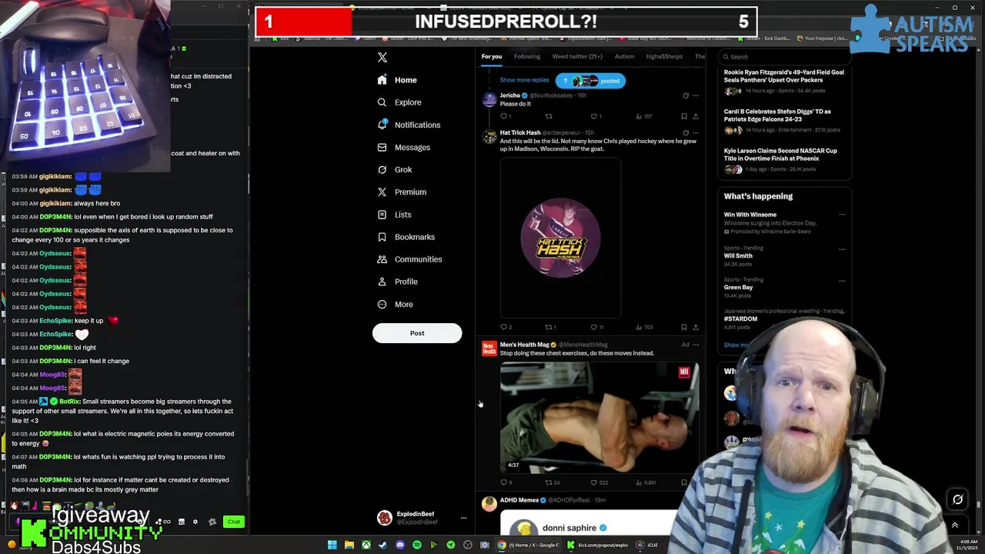Open the Windows Start menu
This screenshot has height=554, width=985.
tap(332, 545)
